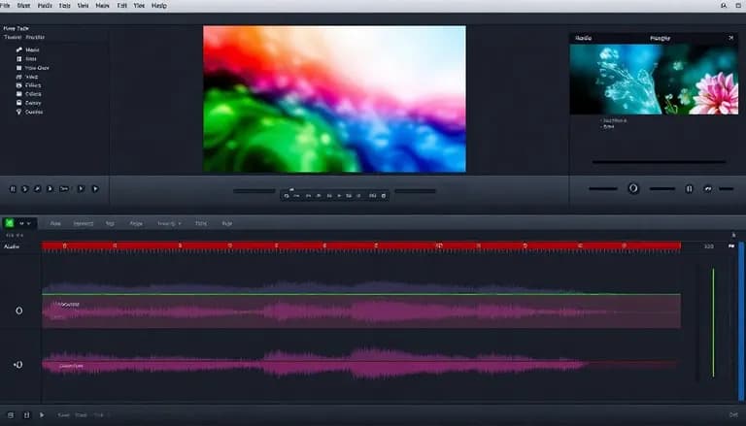Click the rightmost play icon in left toolbar
746x426 pixels.
tap(95, 189)
